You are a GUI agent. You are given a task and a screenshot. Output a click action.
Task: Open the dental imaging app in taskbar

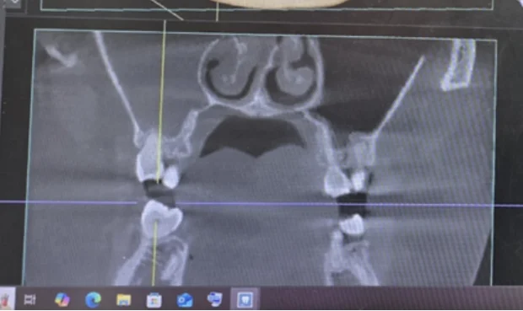pyautogui.click(x=245, y=299)
